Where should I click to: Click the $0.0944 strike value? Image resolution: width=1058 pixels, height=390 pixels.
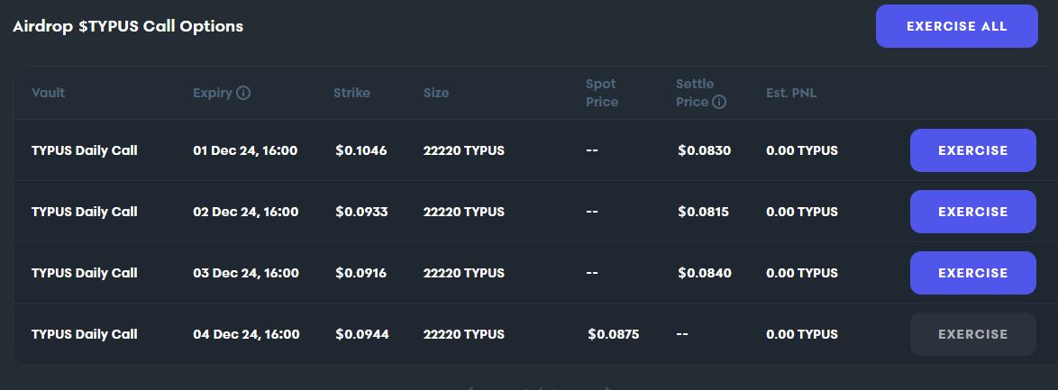click(361, 334)
